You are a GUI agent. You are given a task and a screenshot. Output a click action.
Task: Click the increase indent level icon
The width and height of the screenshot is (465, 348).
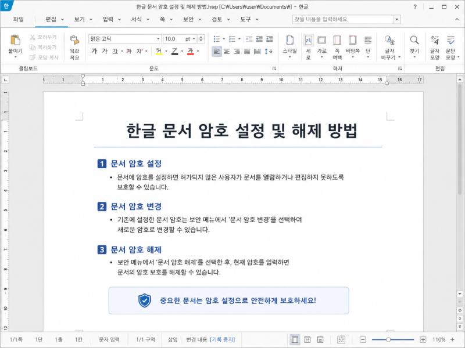(x=259, y=39)
